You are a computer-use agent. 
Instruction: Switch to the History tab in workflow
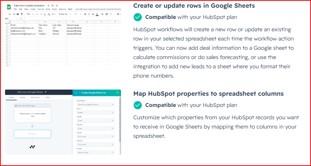(x=48, y=97)
